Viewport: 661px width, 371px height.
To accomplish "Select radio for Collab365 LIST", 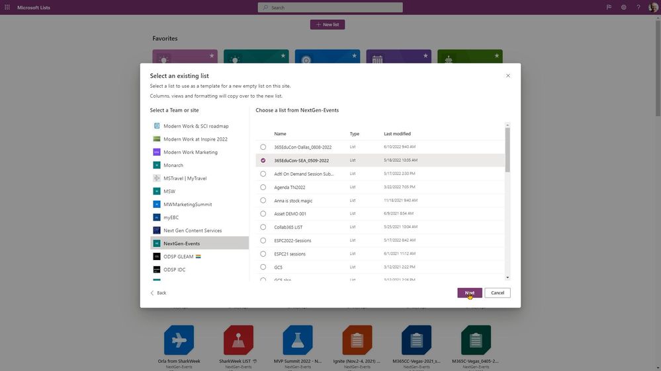I will [263, 227].
